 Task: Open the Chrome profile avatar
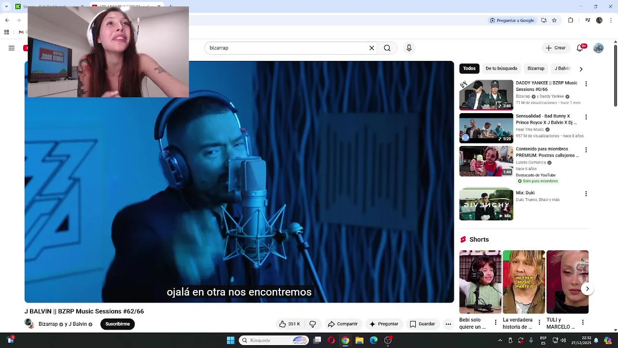coord(599,20)
